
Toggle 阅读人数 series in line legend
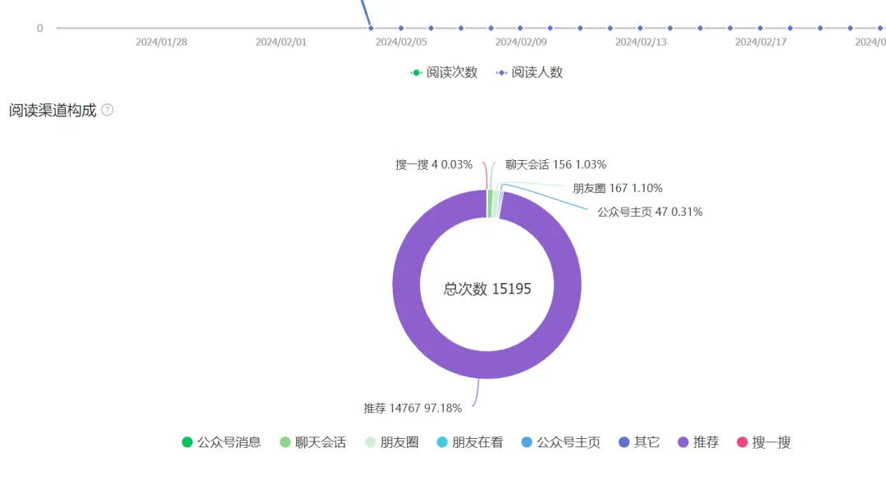(x=529, y=72)
